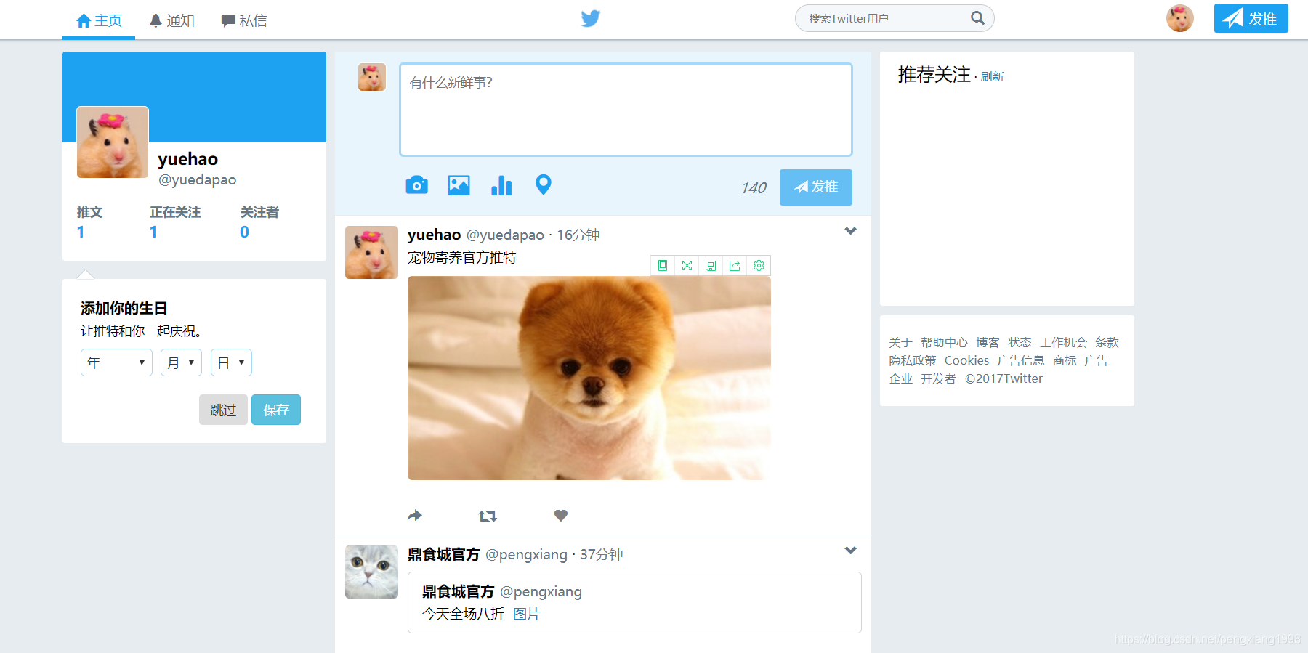Screen dimensions: 1308x653
Task: Focus the 有什么新鲜事 compose box
Action: click(x=626, y=110)
